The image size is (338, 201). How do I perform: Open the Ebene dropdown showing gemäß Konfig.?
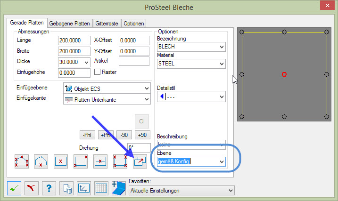click(191, 161)
